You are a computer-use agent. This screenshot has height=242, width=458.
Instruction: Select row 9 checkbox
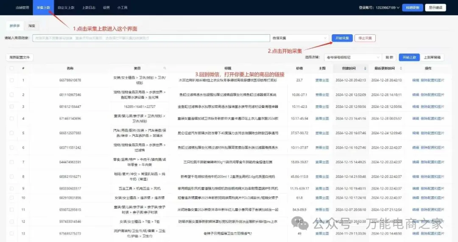pyautogui.click(x=12, y=188)
